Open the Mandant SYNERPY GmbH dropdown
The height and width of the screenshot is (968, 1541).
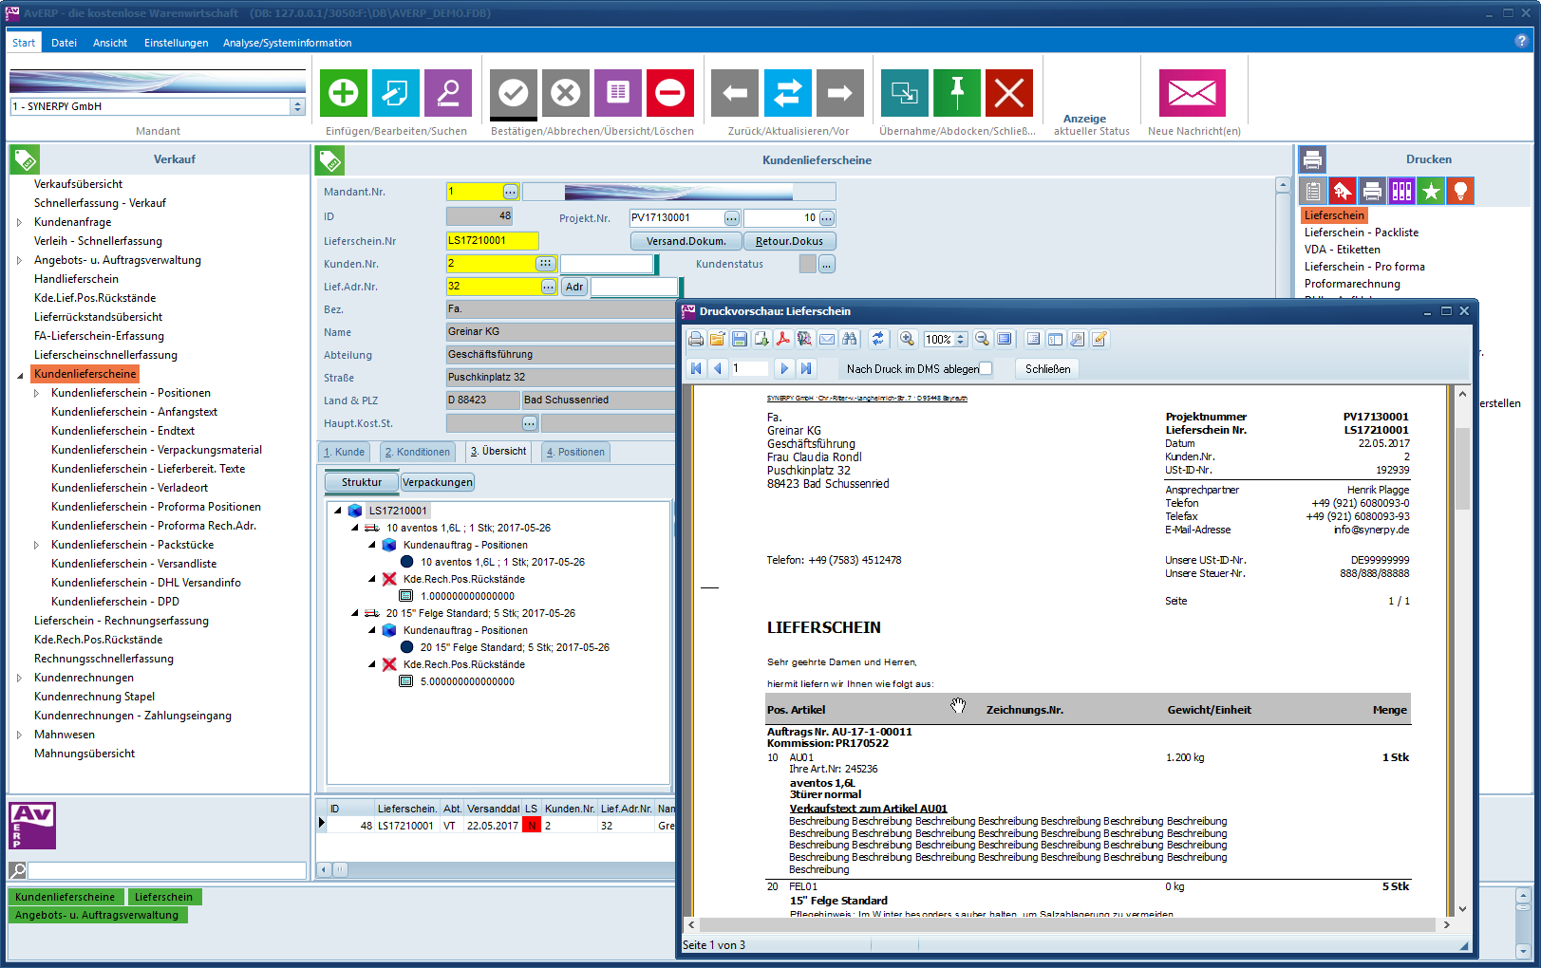pyautogui.click(x=297, y=107)
